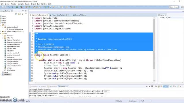Toggle Pin Console button

coord(171,86)
